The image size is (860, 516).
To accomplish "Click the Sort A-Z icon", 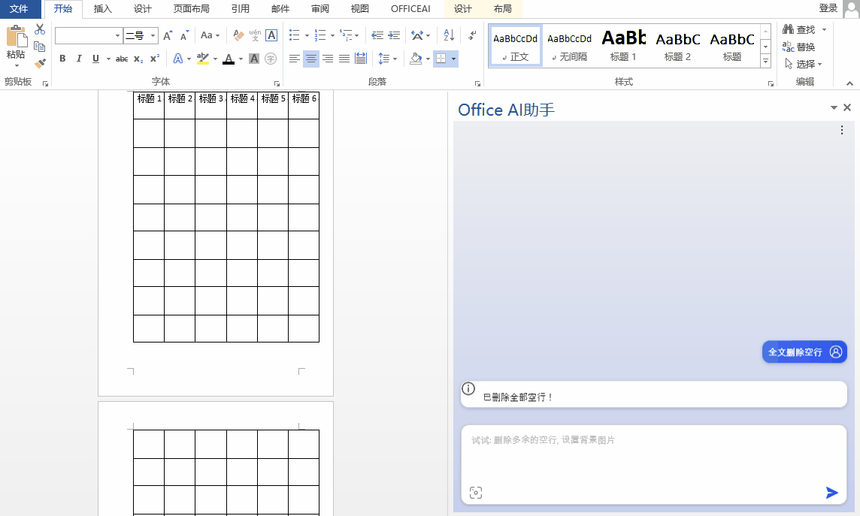I will point(449,35).
